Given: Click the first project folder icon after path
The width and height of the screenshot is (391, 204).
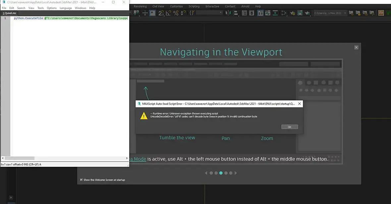Looking at the screenshot, I should coord(351,13).
